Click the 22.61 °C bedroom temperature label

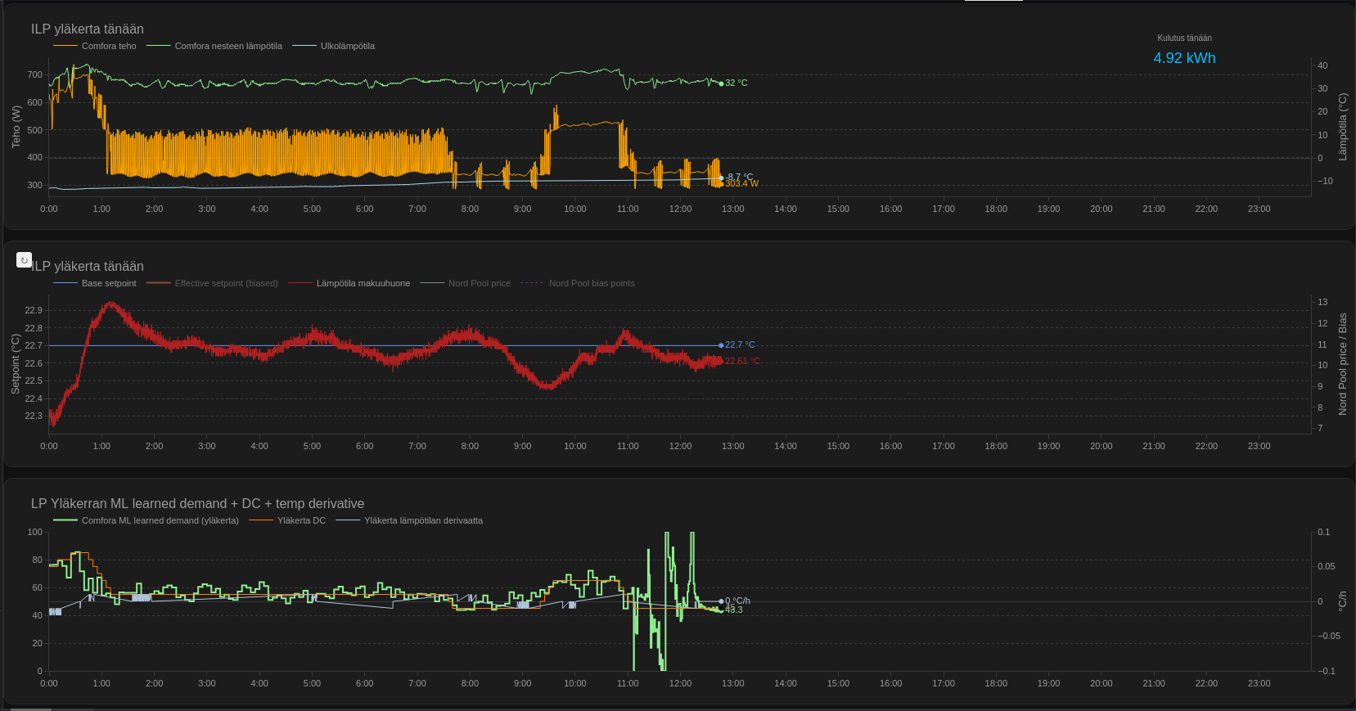(x=741, y=361)
